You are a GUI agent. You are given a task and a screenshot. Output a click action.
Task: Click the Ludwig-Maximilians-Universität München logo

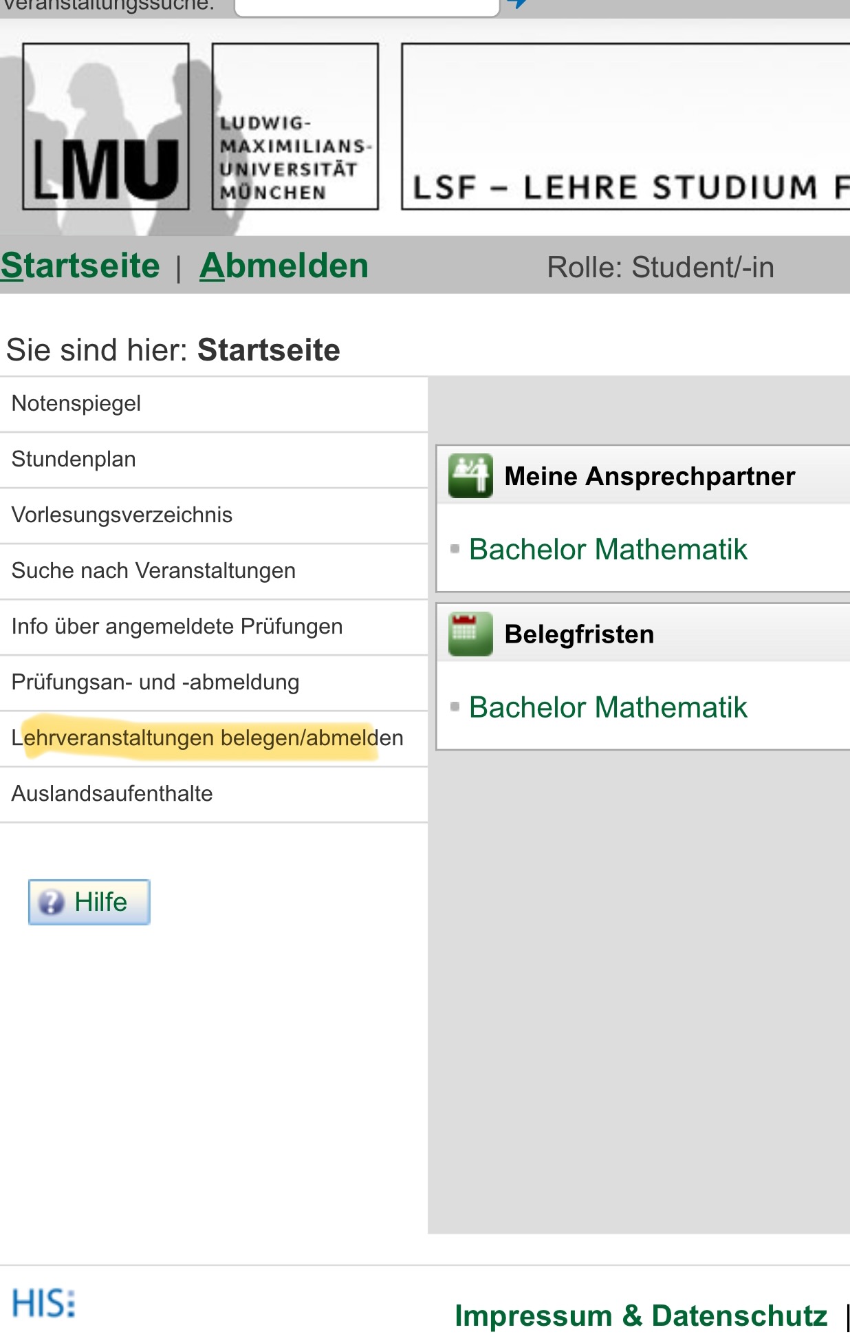pyautogui.click(x=295, y=127)
